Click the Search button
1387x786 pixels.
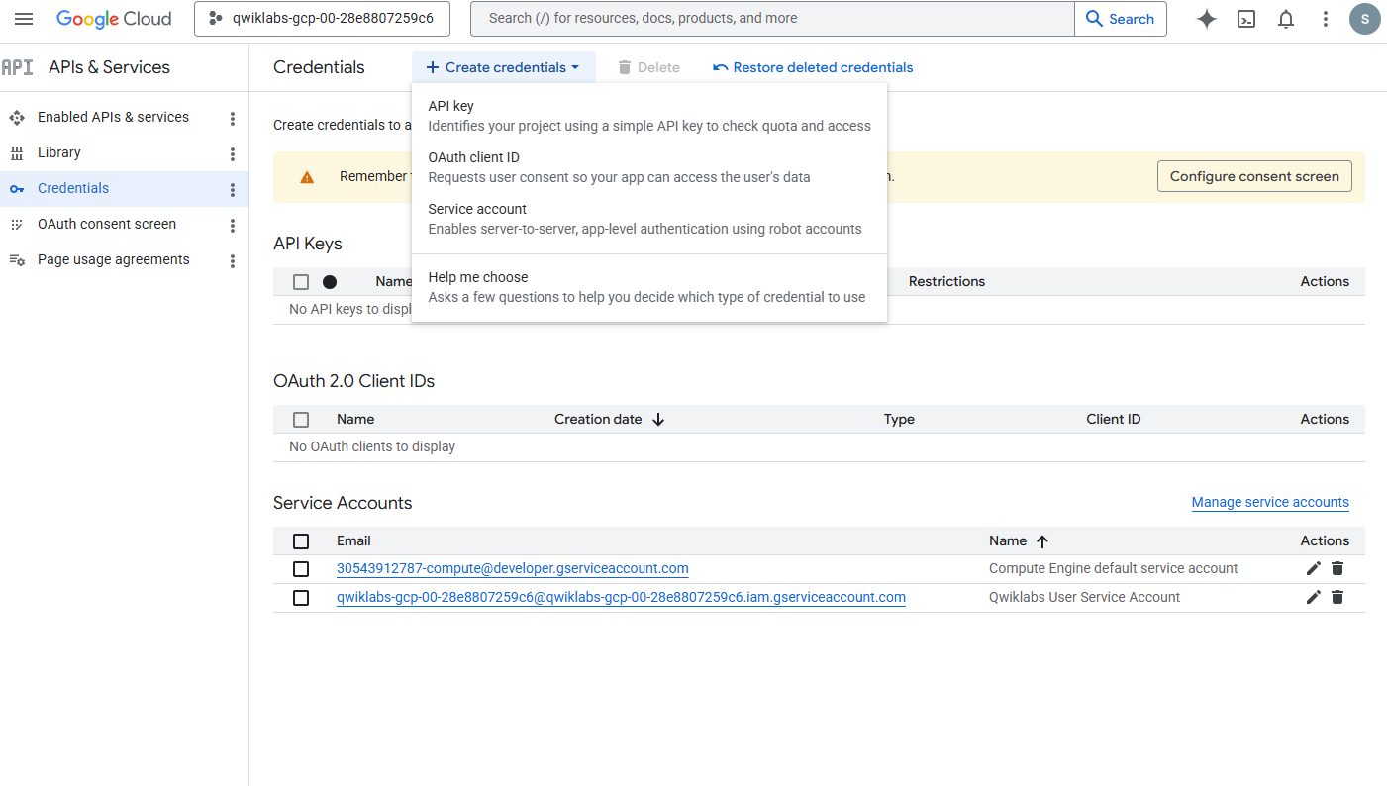(1121, 19)
